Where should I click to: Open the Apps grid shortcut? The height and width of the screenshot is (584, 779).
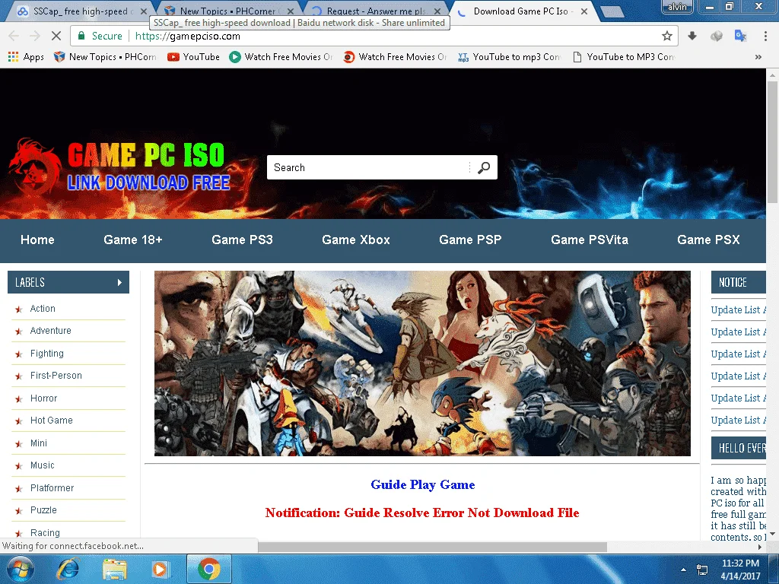coord(27,56)
